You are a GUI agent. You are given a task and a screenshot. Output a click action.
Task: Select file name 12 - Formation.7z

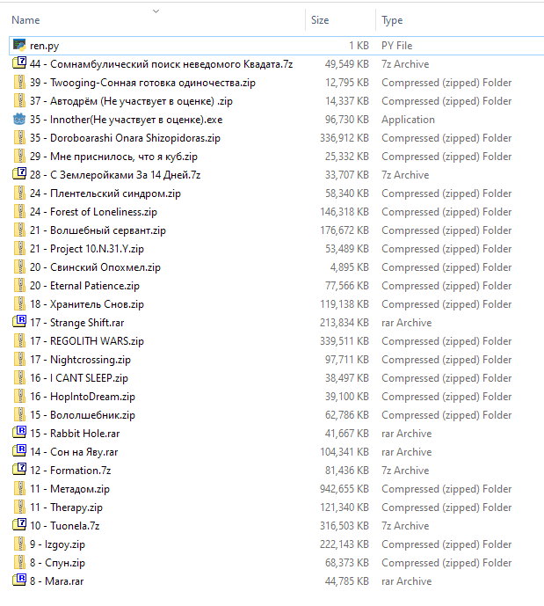(70, 471)
